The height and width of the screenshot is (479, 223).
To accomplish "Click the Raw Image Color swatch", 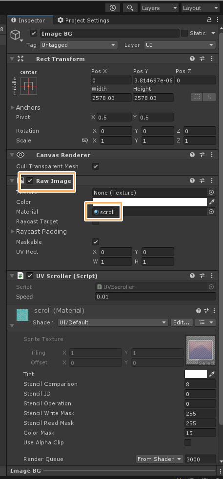I will pyautogui.click(x=150, y=202).
